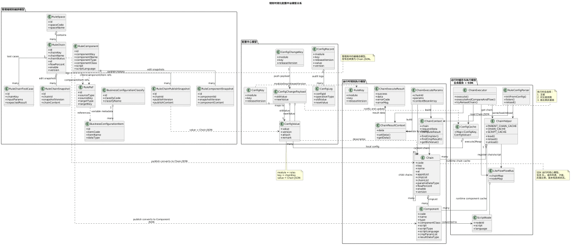Click the +setData() method text
Image resolution: width=572 pixels, height=246 pixels.
pyautogui.click(x=385, y=134)
